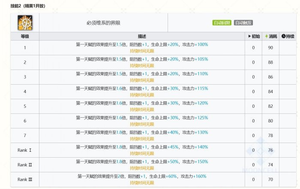This screenshot has height=189, width=300.
Task: Click the SP cost value 70
Action: (x=270, y=179)
